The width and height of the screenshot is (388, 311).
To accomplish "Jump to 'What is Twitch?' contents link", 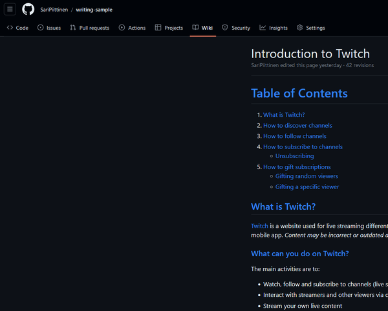I will click(284, 115).
